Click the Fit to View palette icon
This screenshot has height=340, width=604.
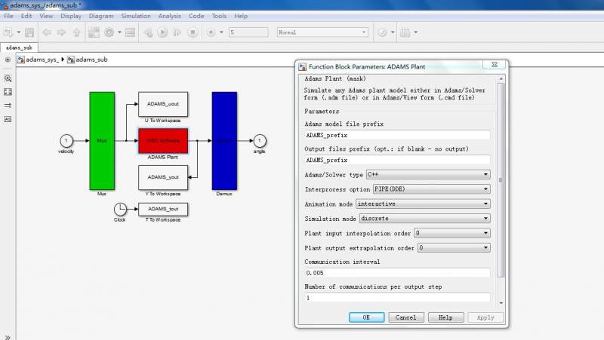[8, 92]
